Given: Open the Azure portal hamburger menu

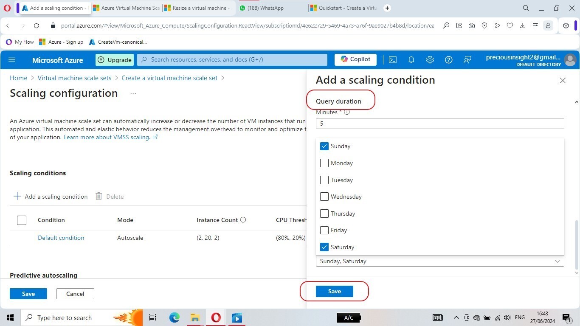Looking at the screenshot, I should point(12,60).
